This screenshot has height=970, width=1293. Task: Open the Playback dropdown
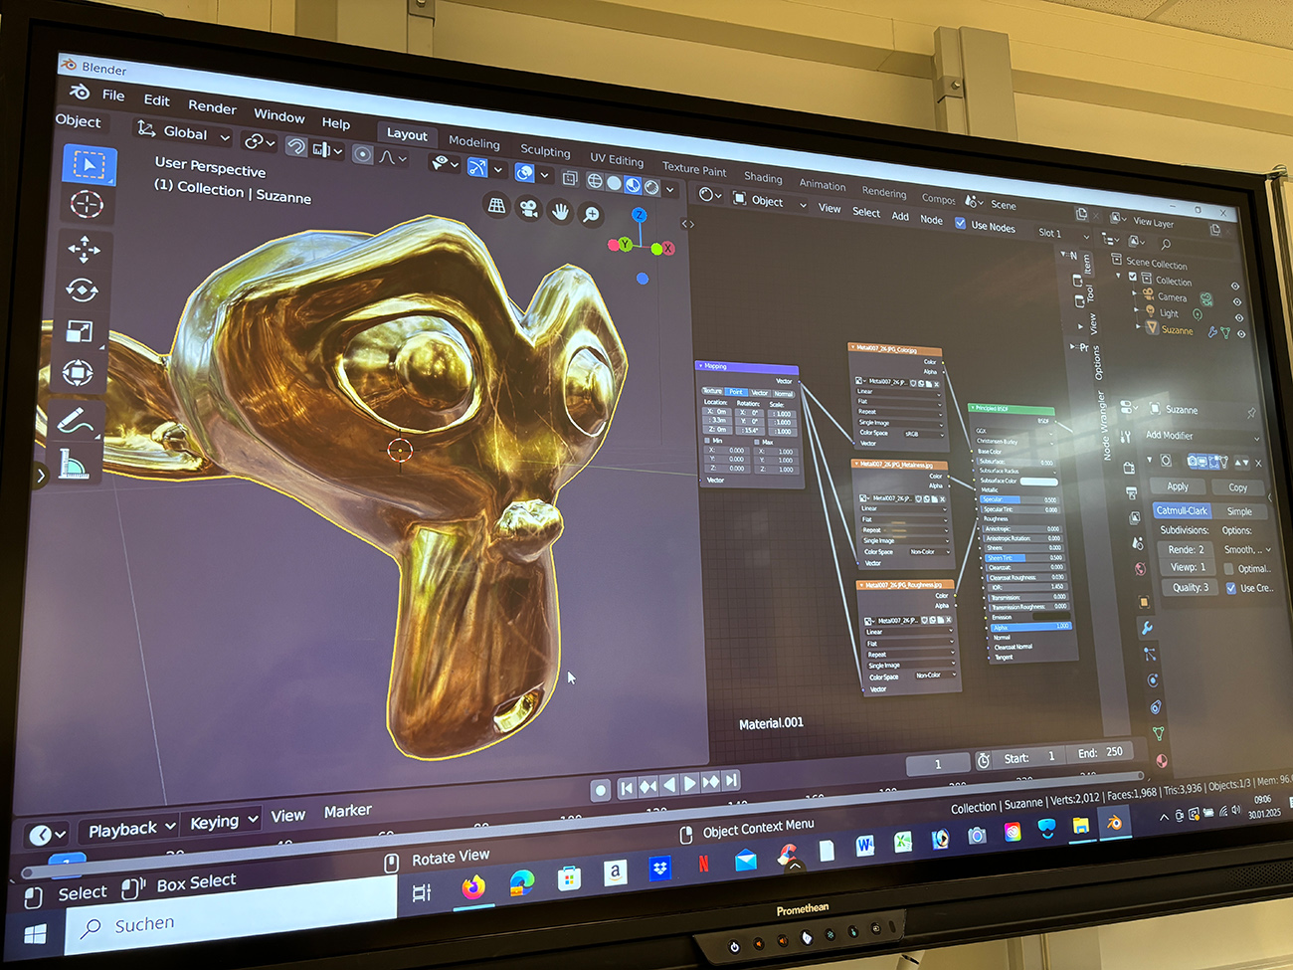click(x=130, y=829)
